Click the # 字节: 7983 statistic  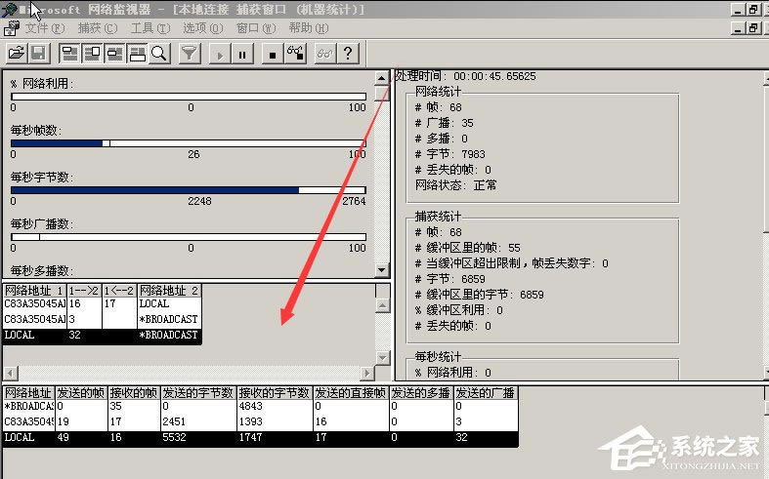coord(450,154)
